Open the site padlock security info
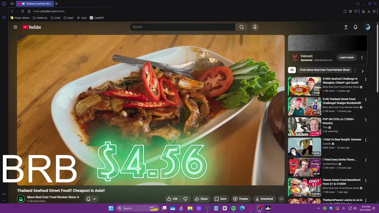 (29, 11)
